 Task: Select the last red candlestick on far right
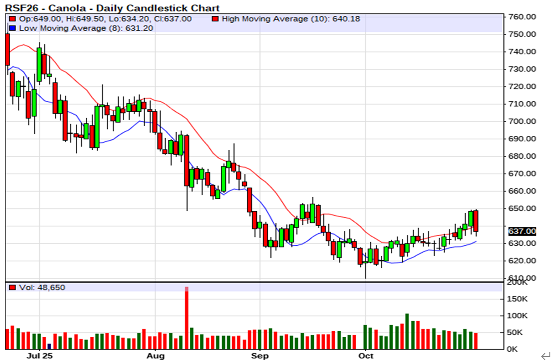click(x=476, y=221)
